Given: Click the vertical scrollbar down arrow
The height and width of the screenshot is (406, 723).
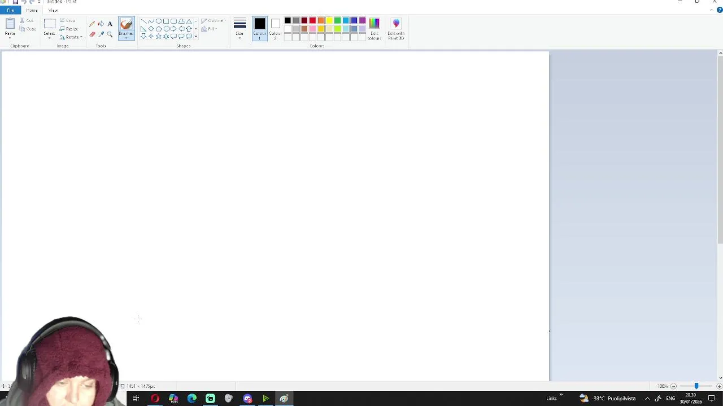Looking at the screenshot, I should tap(720, 378).
